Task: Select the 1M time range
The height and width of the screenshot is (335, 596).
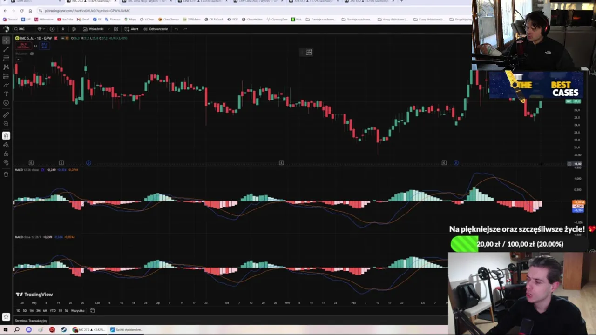Action: [32, 311]
